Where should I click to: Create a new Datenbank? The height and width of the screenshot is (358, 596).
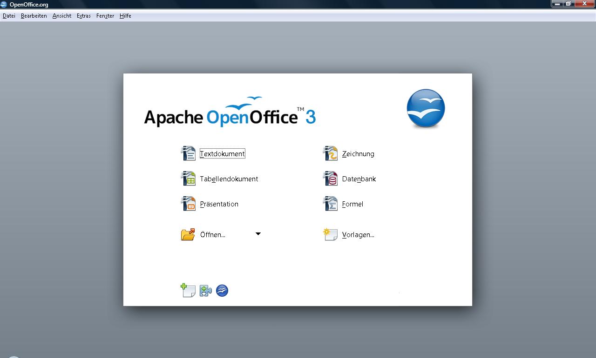pos(359,179)
